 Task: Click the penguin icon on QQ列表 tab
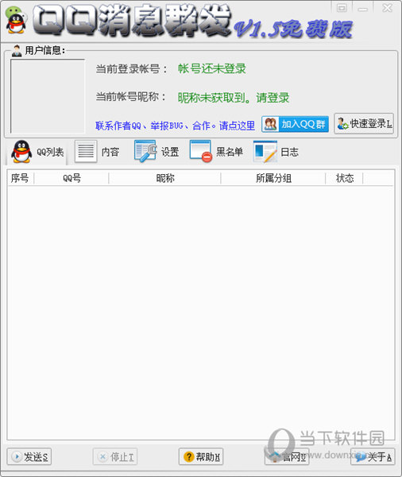(21, 152)
